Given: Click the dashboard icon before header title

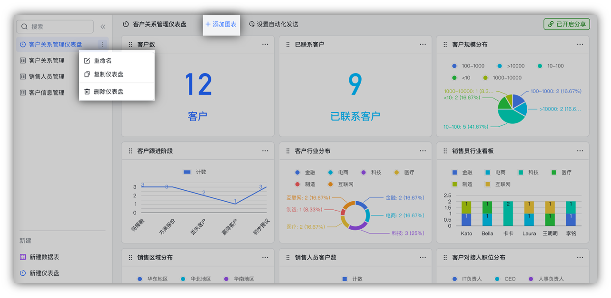Looking at the screenshot, I should click(x=126, y=24).
